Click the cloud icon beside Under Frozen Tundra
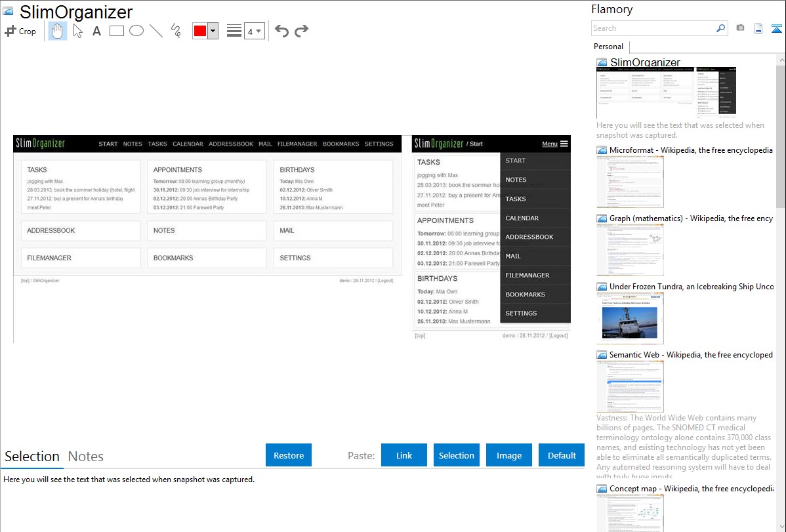 [x=602, y=287]
